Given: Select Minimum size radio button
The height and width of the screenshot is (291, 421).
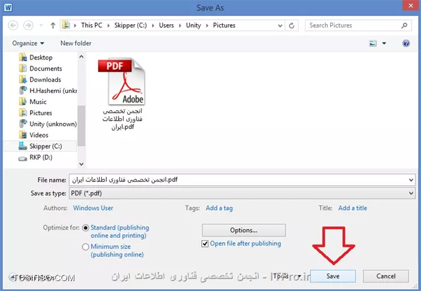Looking at the screenshot, I should tap(86, 247).
